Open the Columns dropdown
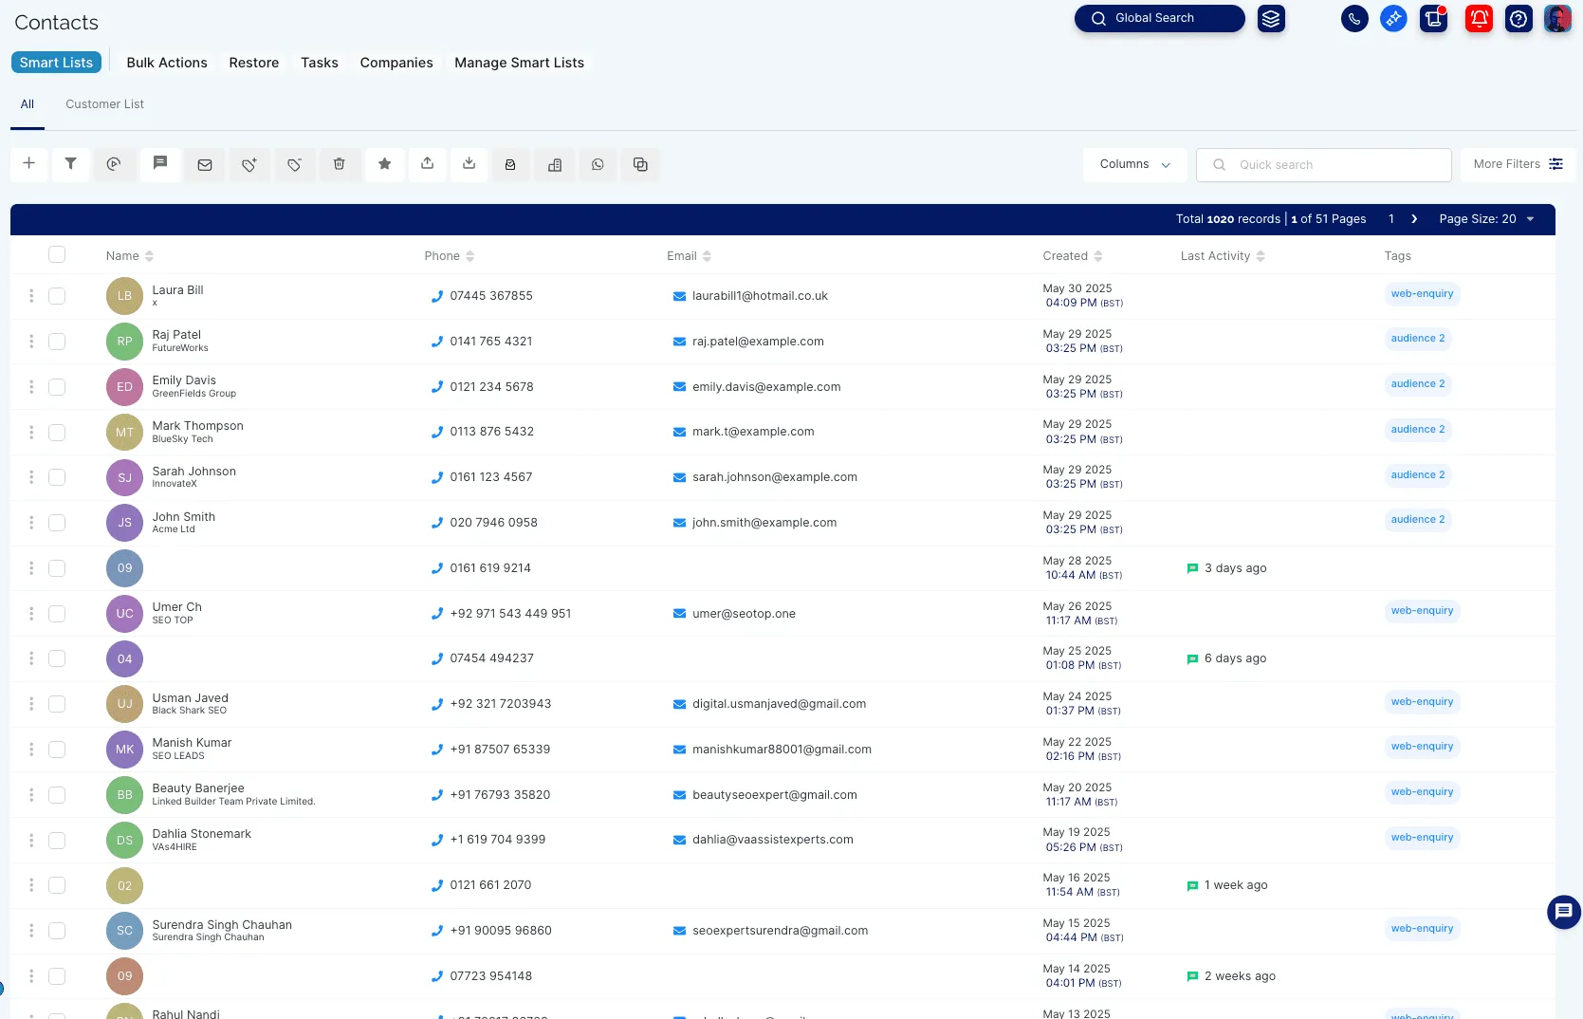 1133,164
